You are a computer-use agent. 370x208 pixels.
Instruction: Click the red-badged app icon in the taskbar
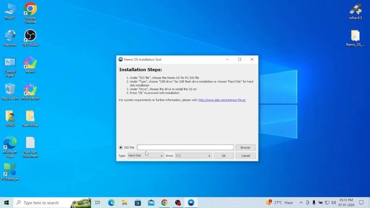(x=178, y=203)
